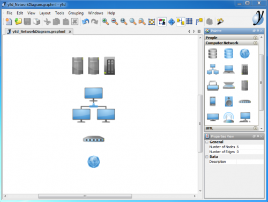Select the switch node on canvas
The width and height of the screenshot is (268, 202).
pos(94,139)
